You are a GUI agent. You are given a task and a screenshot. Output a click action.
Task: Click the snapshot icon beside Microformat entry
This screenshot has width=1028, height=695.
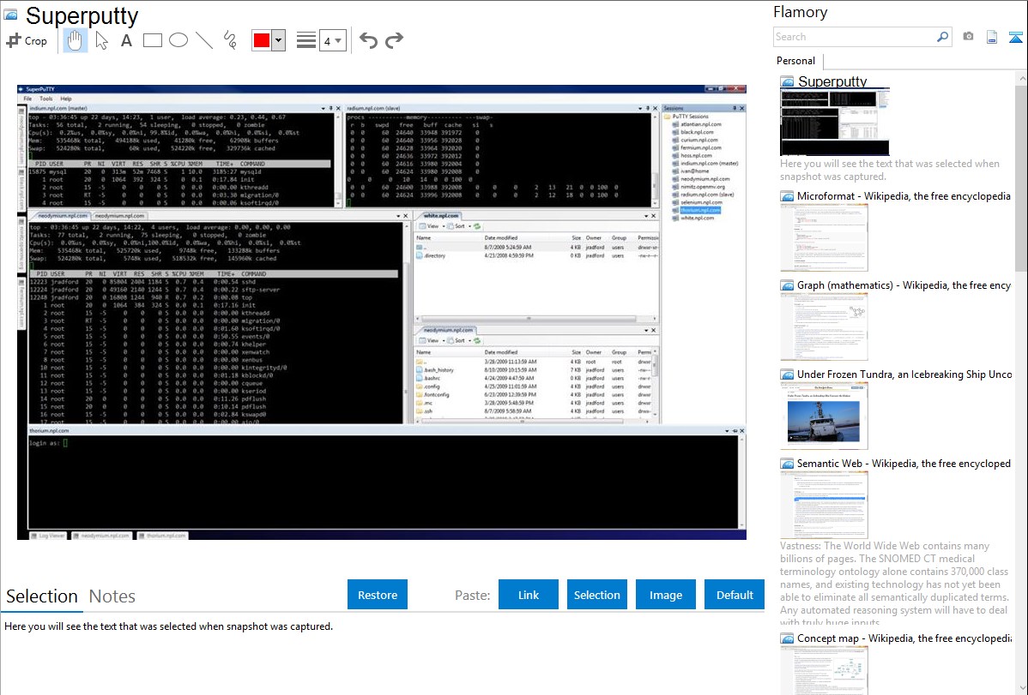(x=787, y=196)
